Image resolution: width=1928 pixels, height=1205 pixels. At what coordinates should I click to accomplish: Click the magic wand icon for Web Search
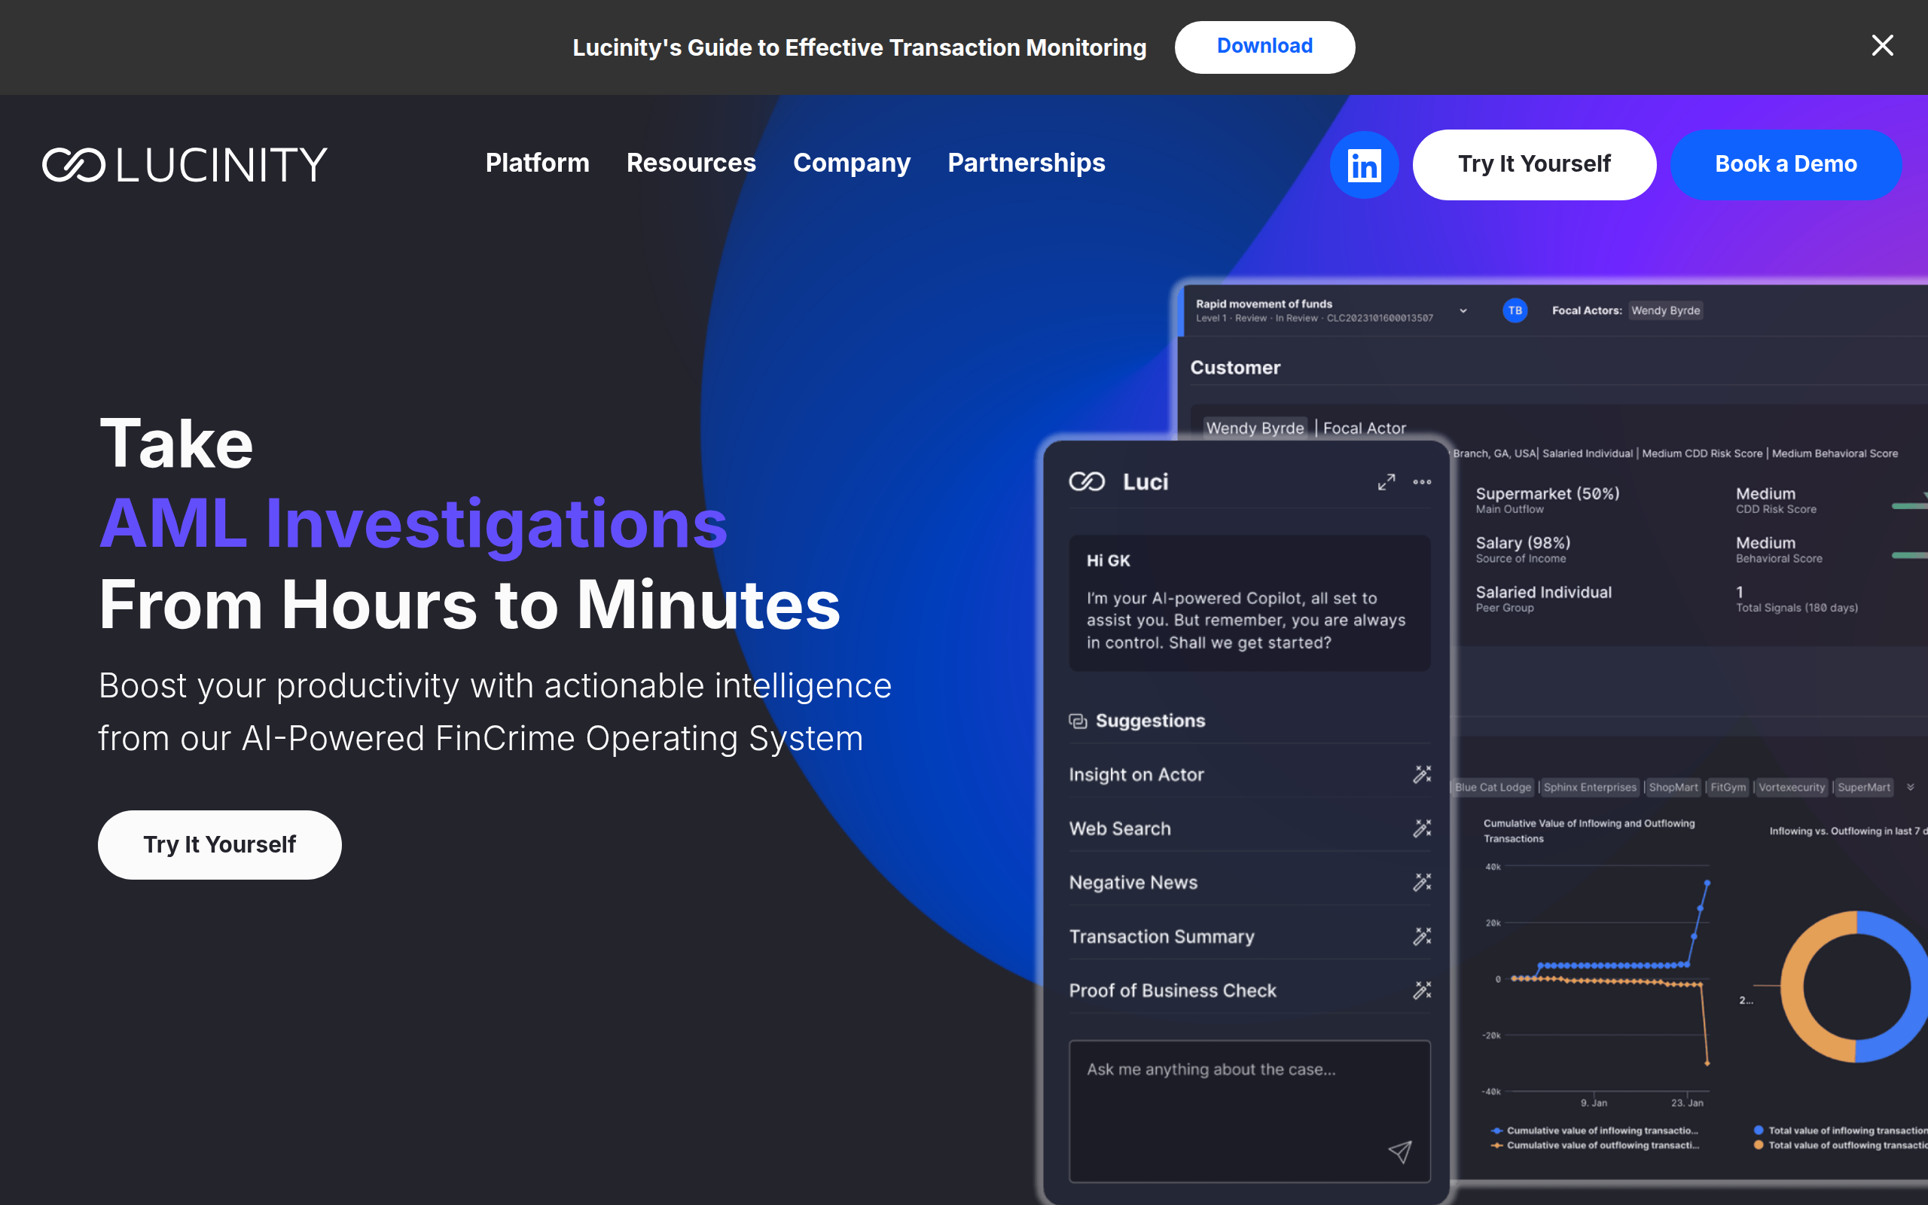click(1422, 828)
